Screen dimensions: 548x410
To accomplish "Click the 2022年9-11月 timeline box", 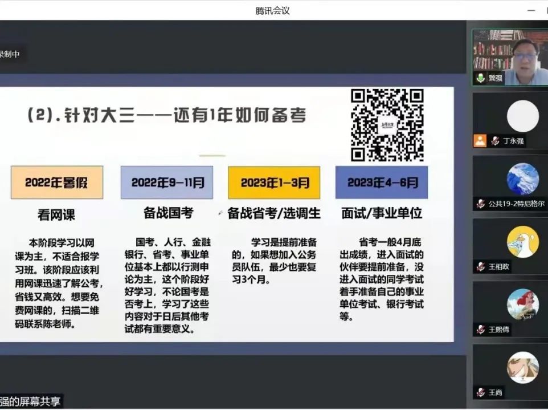I will (x=167, y=182).
